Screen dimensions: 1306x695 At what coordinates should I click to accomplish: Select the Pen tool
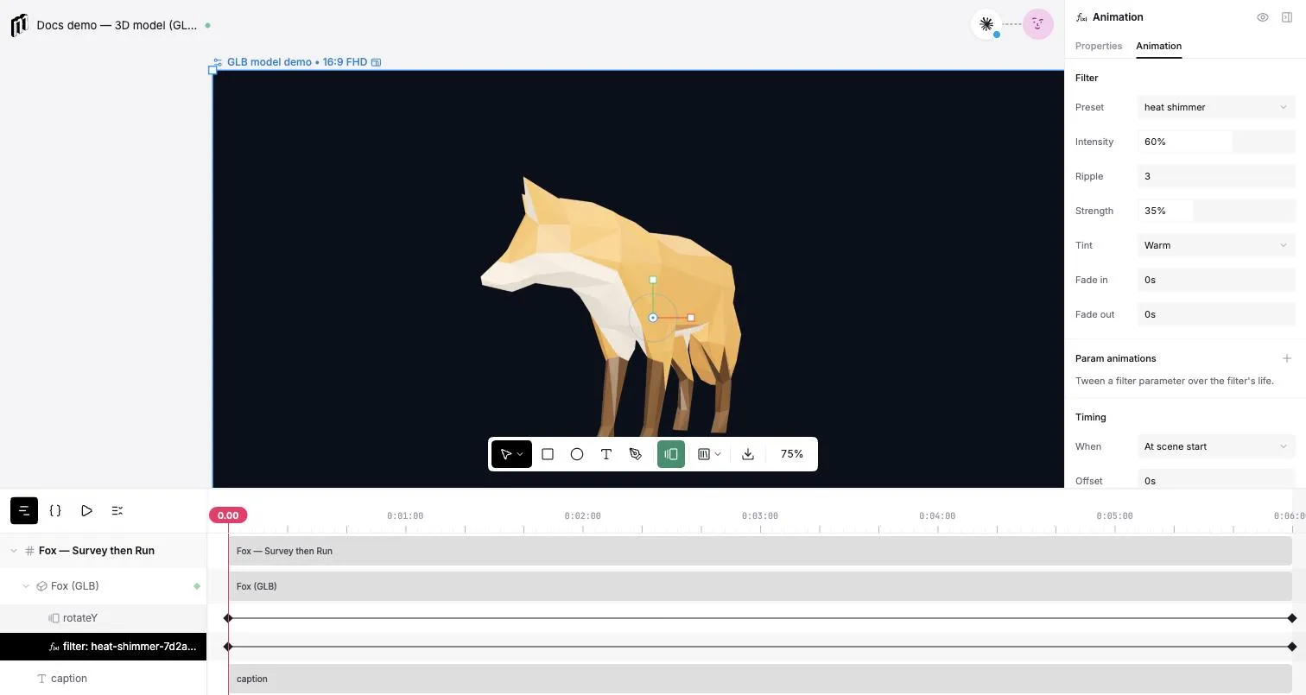(636, 454)
